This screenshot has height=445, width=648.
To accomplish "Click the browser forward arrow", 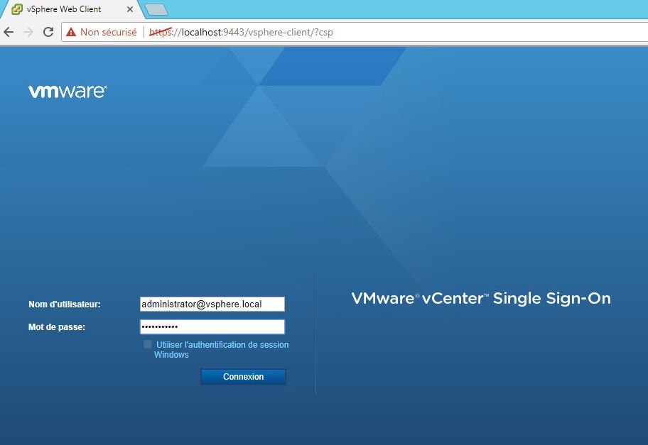I will (28, 32).
